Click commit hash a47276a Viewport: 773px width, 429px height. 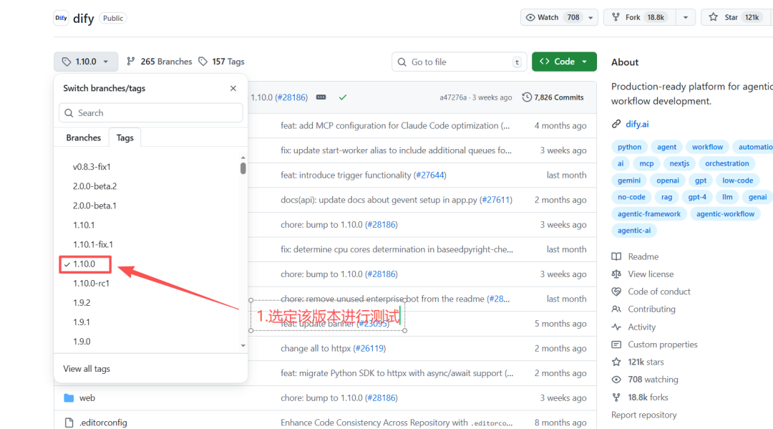453,97
